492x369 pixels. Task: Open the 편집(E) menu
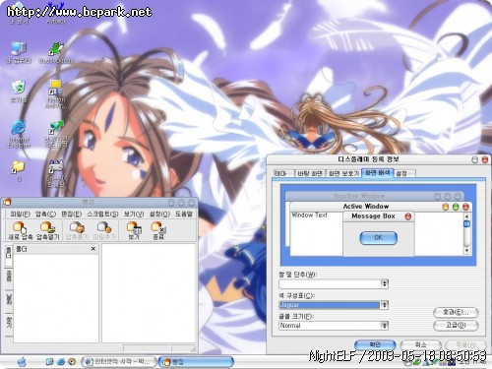[x=72, y=214]
